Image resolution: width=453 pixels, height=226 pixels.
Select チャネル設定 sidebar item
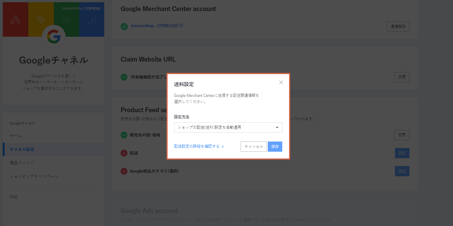(x=22, y=149)
